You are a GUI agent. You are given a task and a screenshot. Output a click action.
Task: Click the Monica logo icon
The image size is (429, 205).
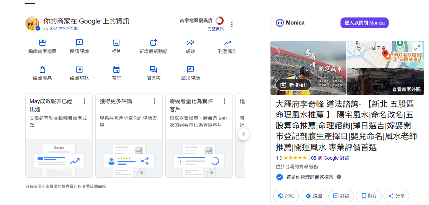[280, 23]
